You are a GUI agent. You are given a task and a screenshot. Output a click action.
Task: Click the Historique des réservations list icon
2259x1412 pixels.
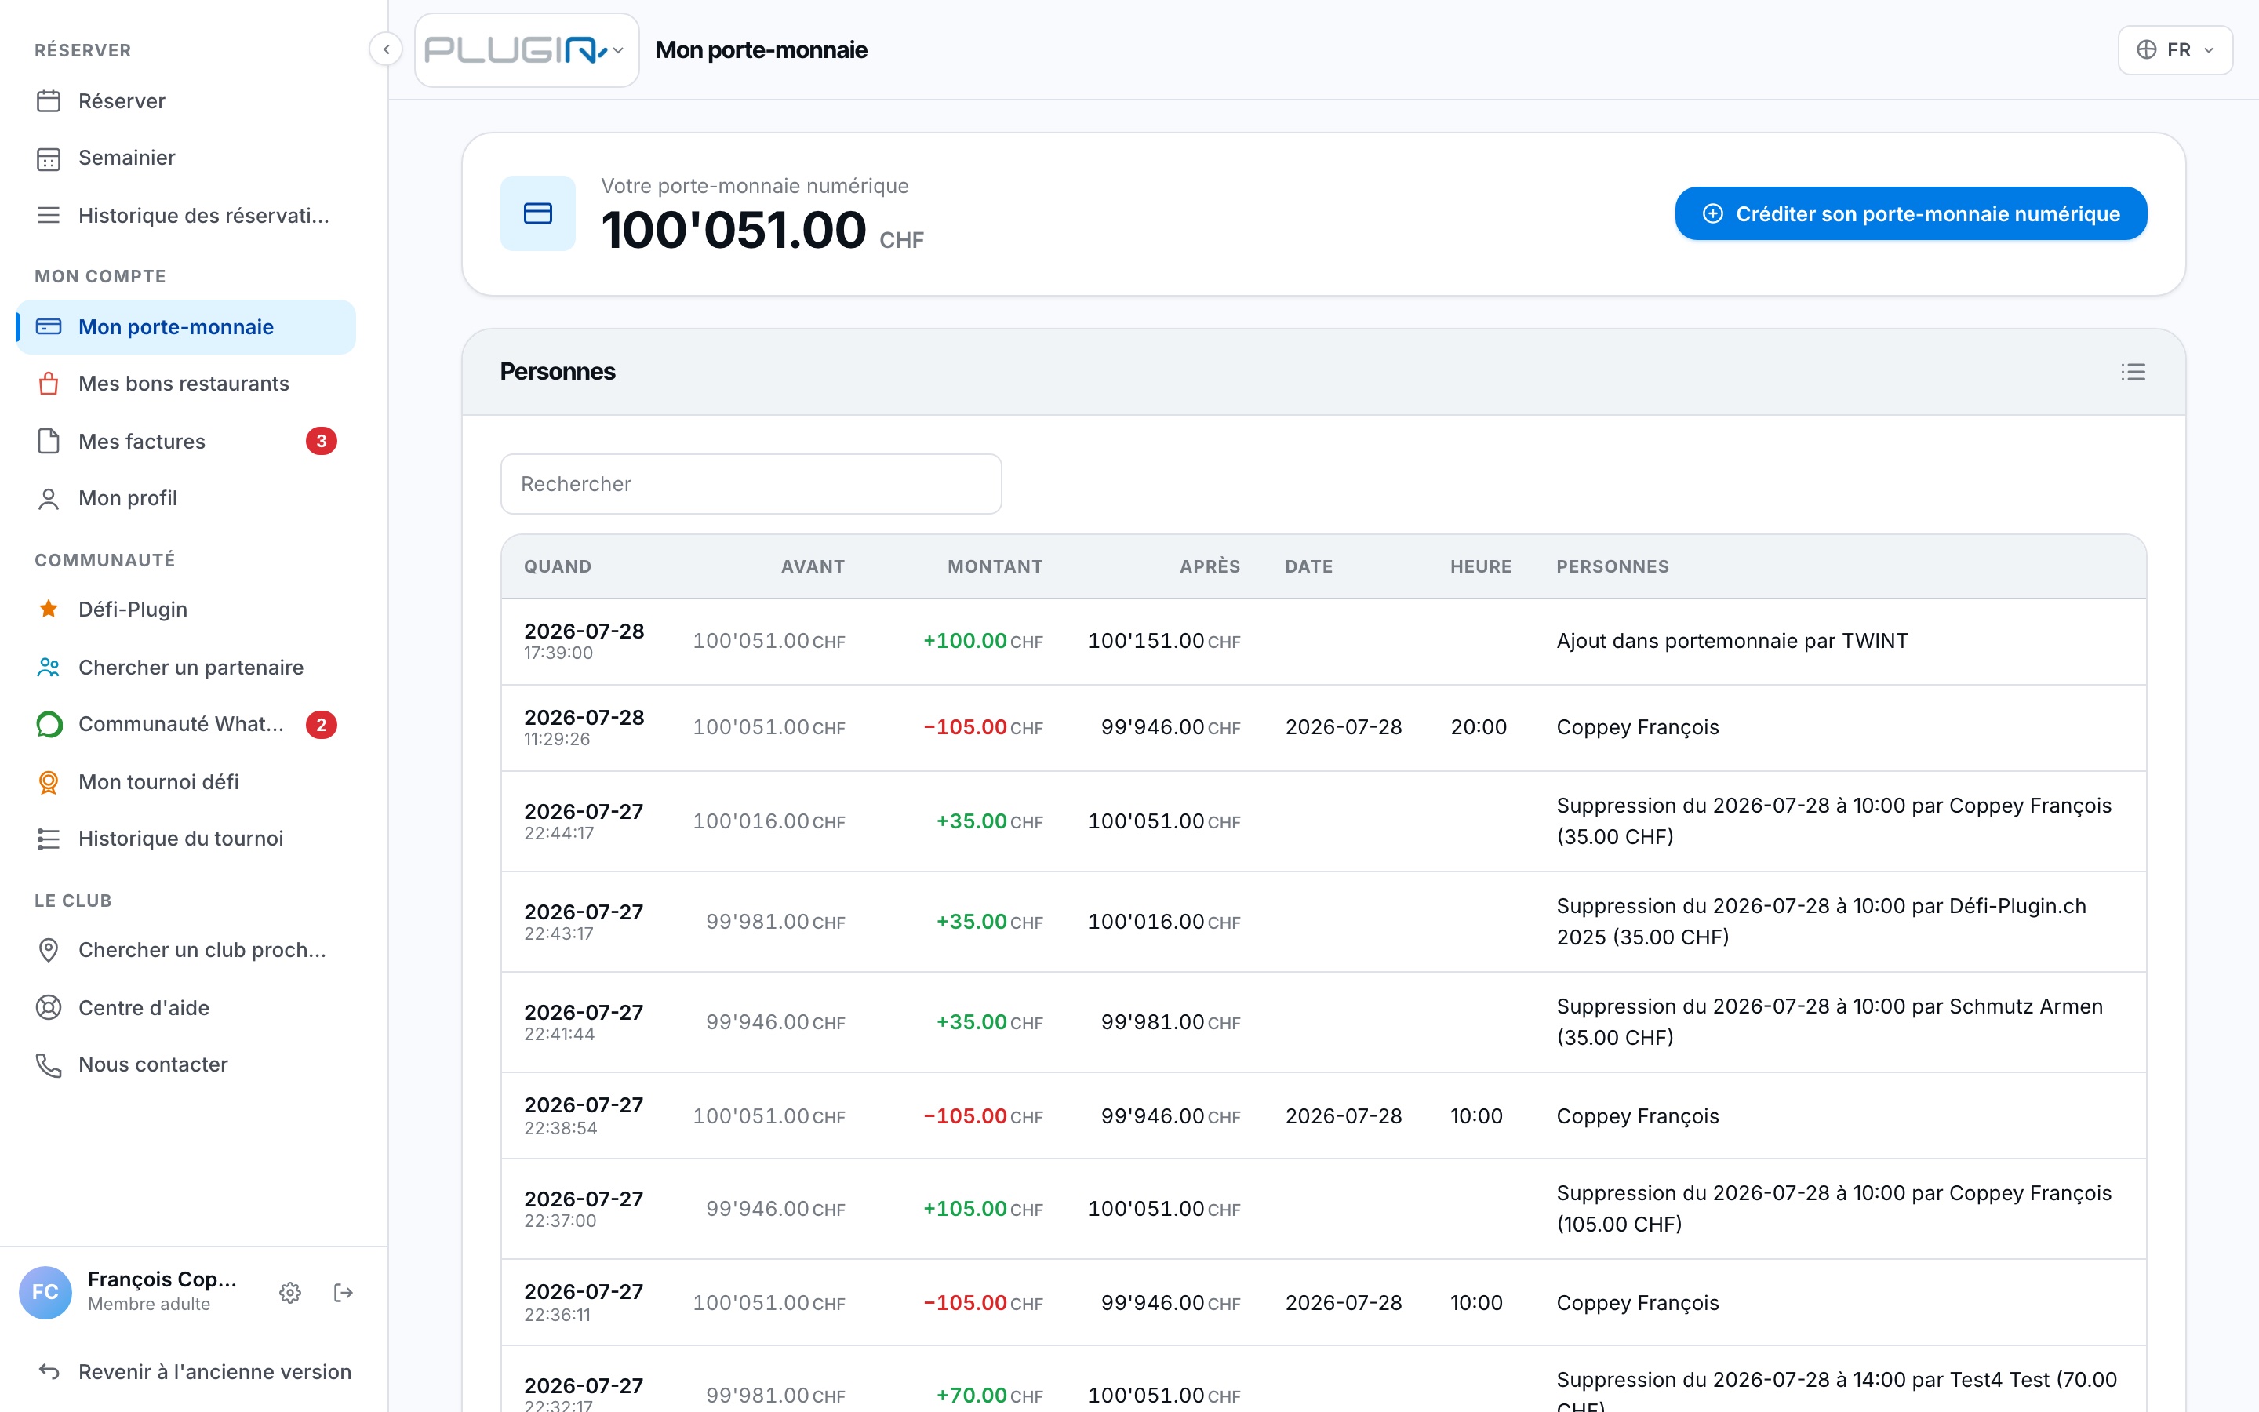click(x=49, y=216)
